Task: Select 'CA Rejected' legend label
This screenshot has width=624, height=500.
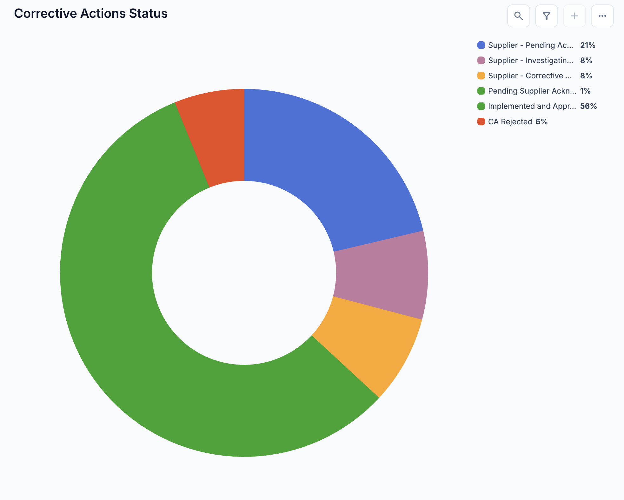Action: pyautogui.click(x=510, y=122)
